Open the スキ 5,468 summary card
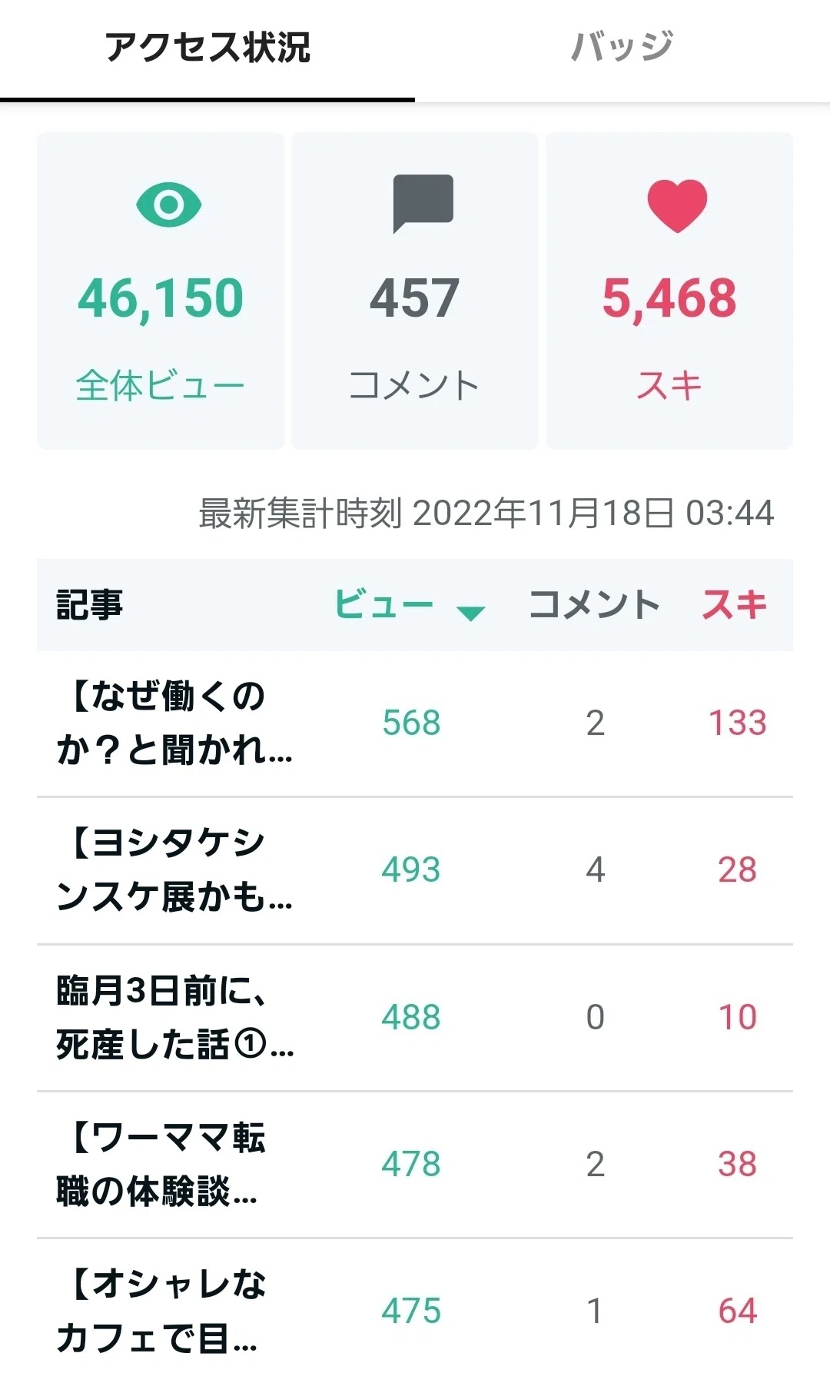The image size is (830, 1373). 669,291
